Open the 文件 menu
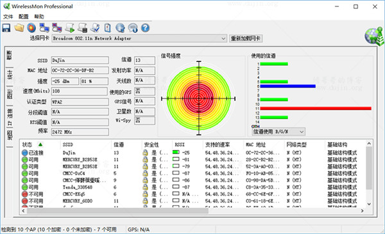 [x=8, y=17]
